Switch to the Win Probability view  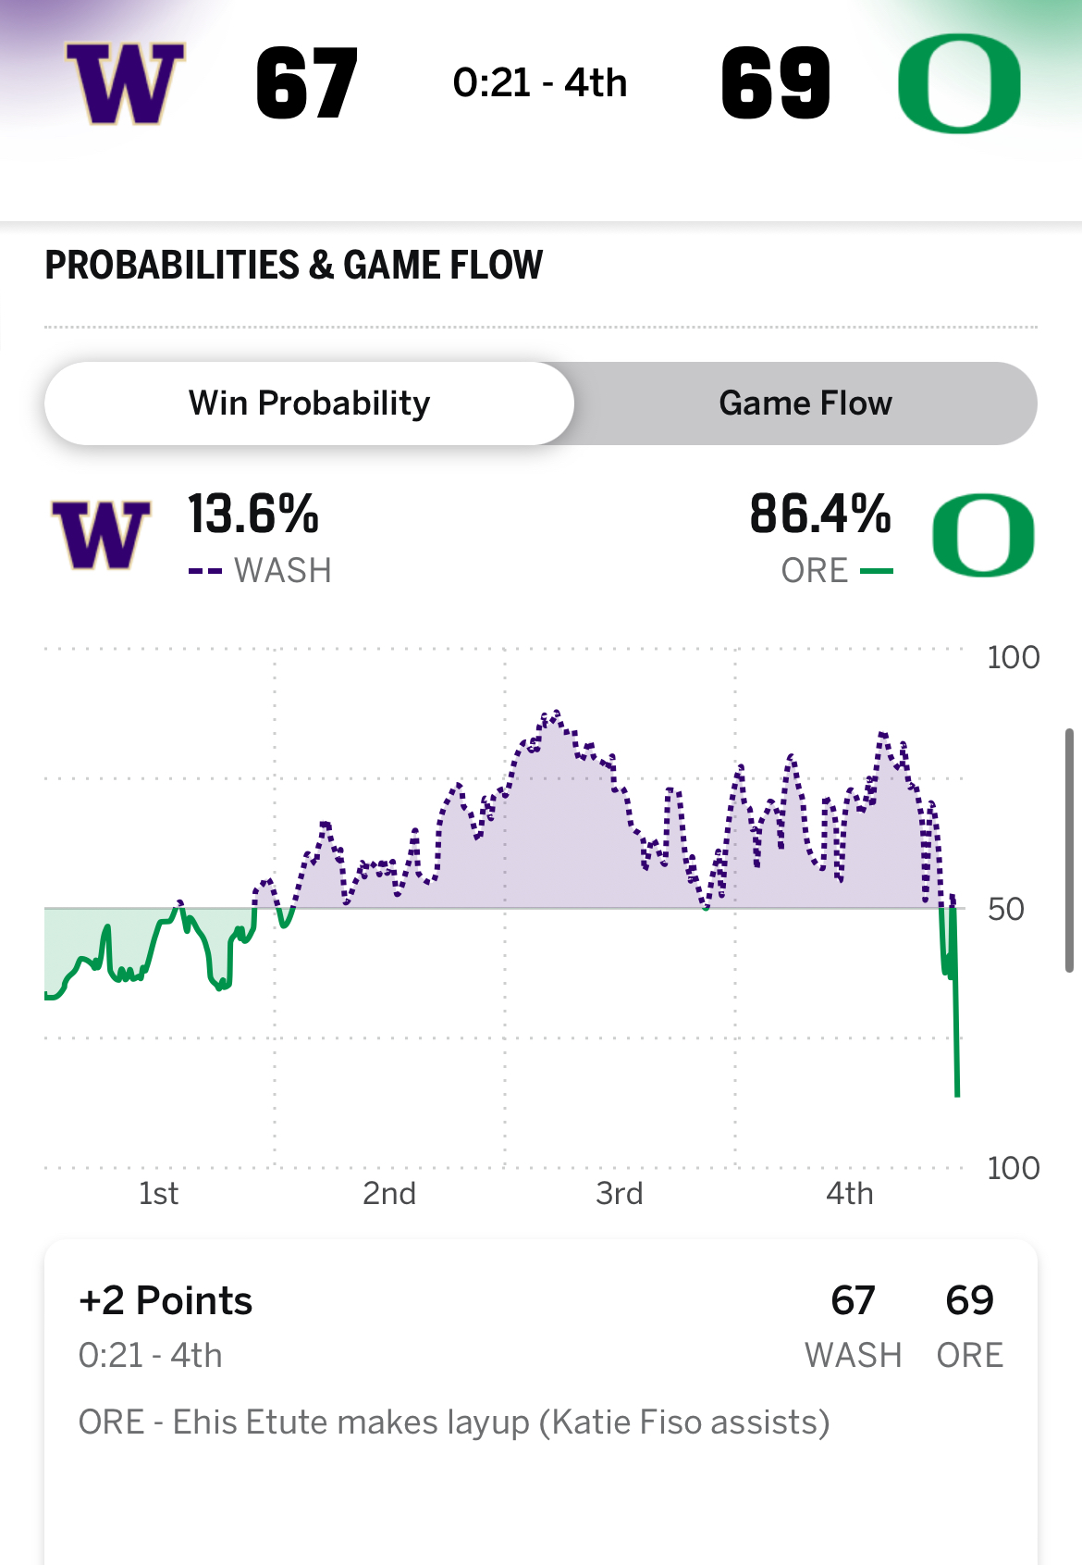(309, 404)
